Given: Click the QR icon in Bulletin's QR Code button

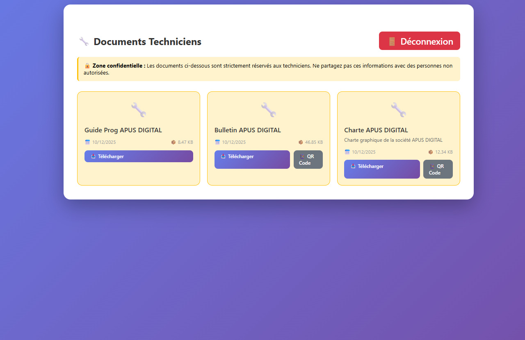Looking at the screenshot, I should (302, 156).
